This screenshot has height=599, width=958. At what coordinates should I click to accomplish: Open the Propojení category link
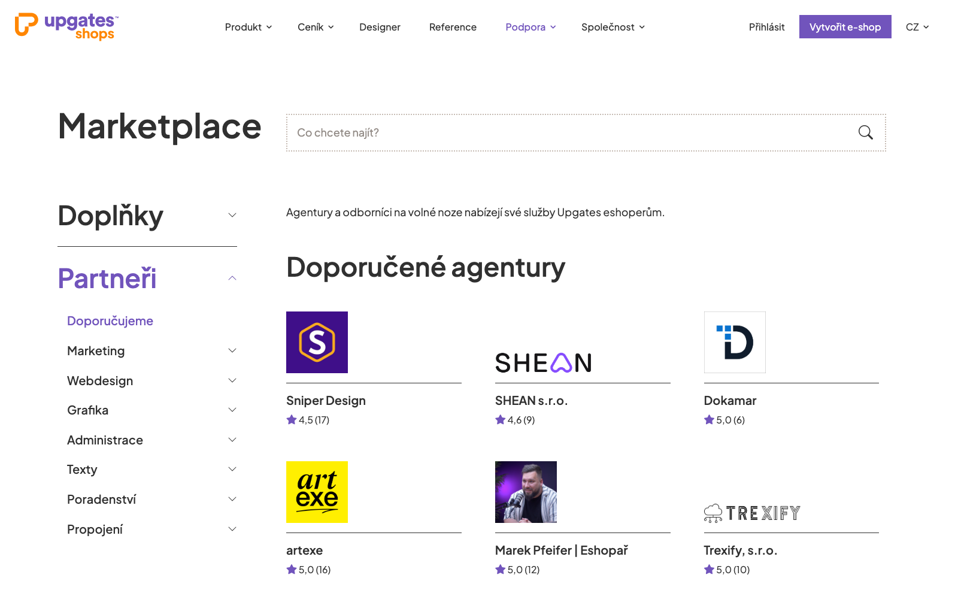[x=95, y=530]
